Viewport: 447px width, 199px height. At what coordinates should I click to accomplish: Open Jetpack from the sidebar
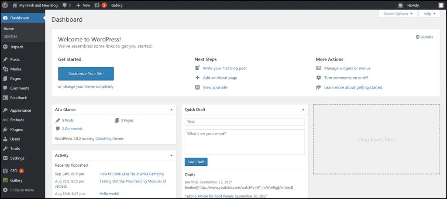[x=17, y=46]
